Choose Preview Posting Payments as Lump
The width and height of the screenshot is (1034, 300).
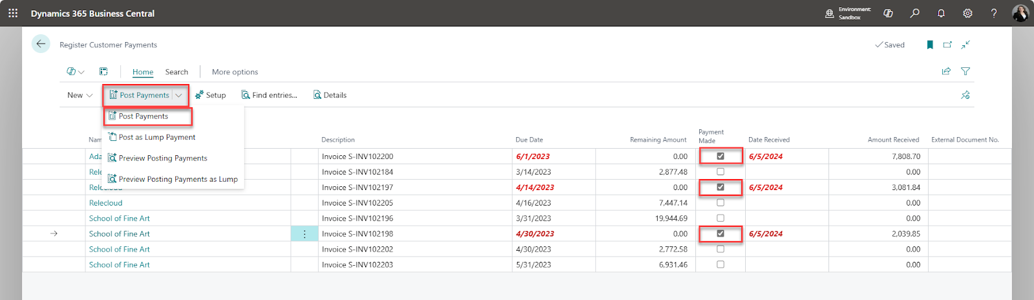(x=173, y=179)
